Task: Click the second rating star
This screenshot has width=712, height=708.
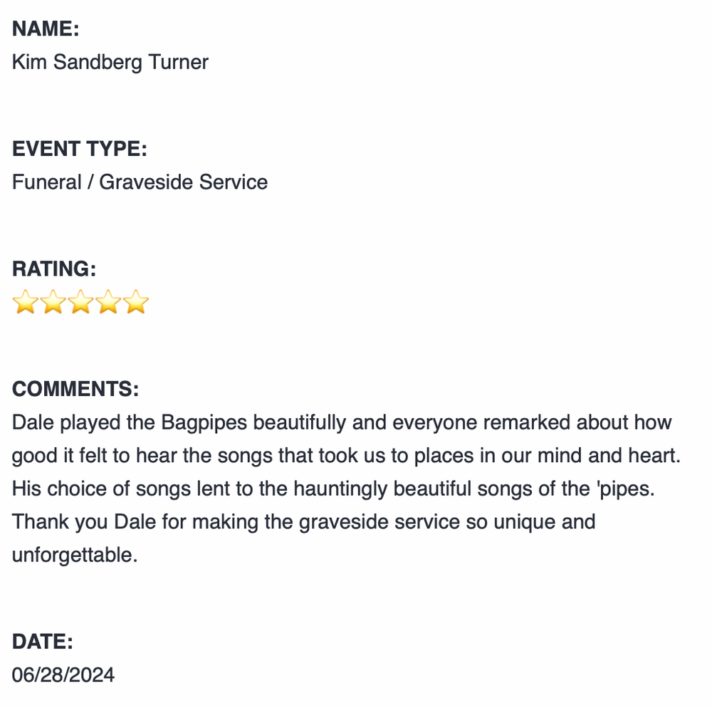Action: point(53,303)
